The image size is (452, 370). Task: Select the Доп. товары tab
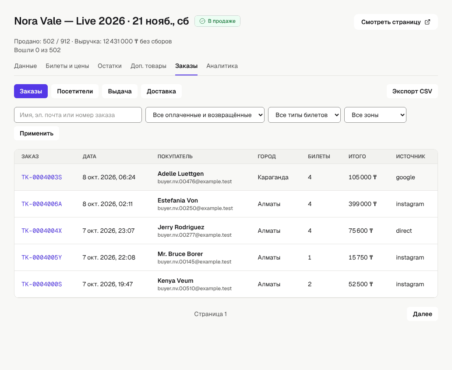[x=148, y=66]
